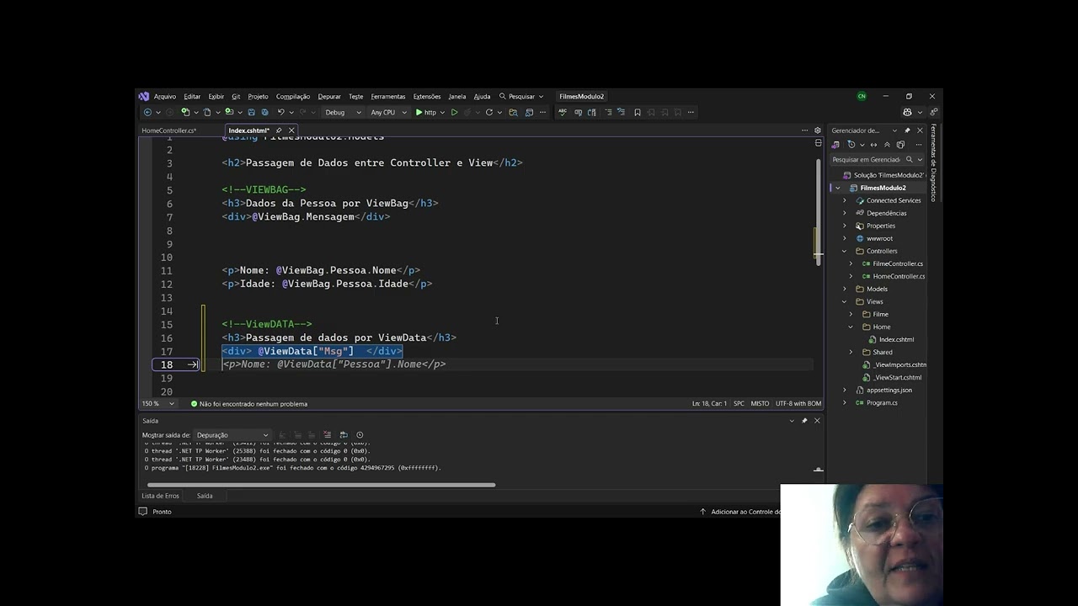Collapse the Controllers folder
1078x606 pixels.
[845, 251]
